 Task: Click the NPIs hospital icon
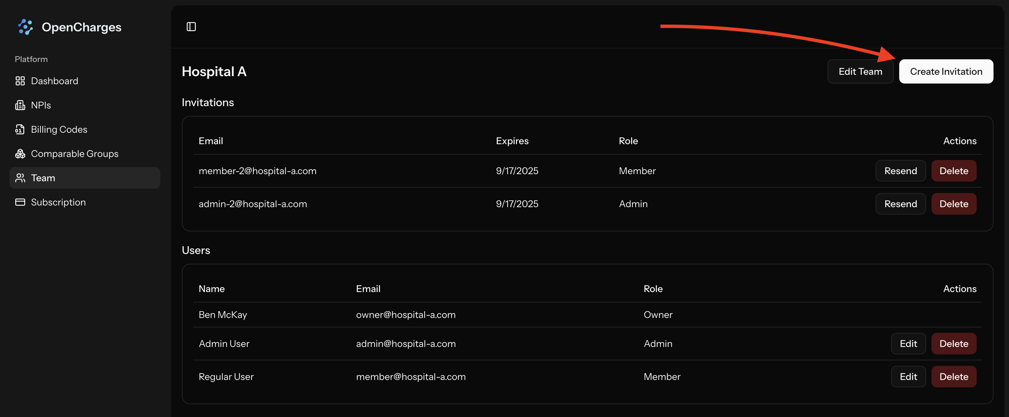point(20,105)
